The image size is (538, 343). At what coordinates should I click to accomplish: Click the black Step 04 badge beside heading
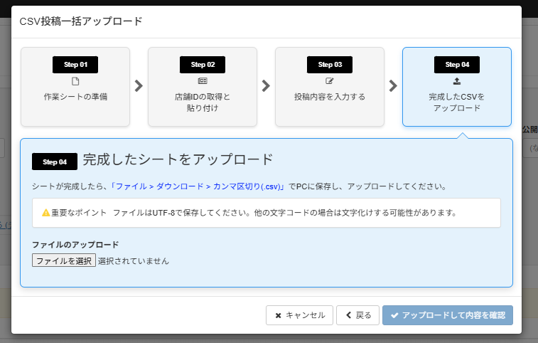coord(55,162)
